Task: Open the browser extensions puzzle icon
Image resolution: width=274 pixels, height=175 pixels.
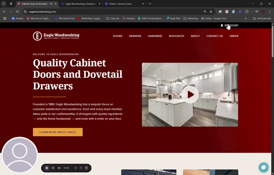Action: (x=247, y=12)
